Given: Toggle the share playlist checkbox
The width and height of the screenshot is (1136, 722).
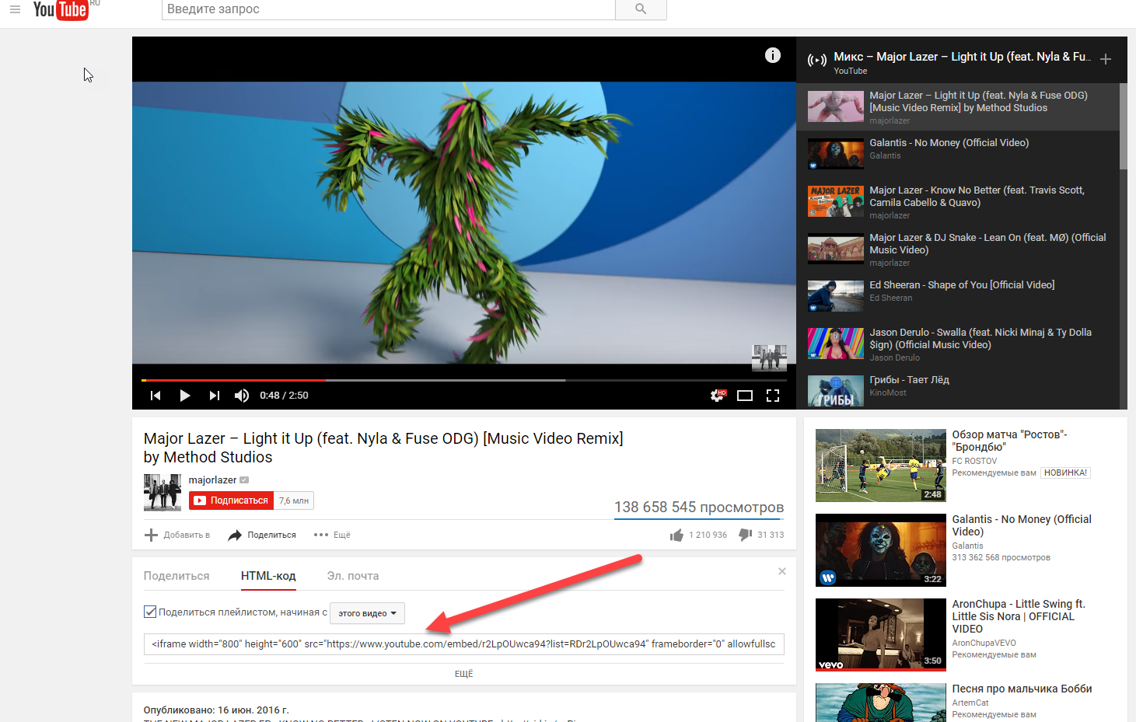Looking at the screenshot, I should 150,612.
